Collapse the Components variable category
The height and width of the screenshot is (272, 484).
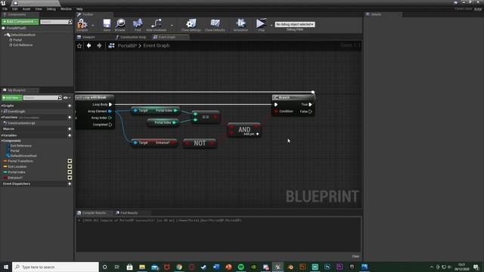pos(2,141)
